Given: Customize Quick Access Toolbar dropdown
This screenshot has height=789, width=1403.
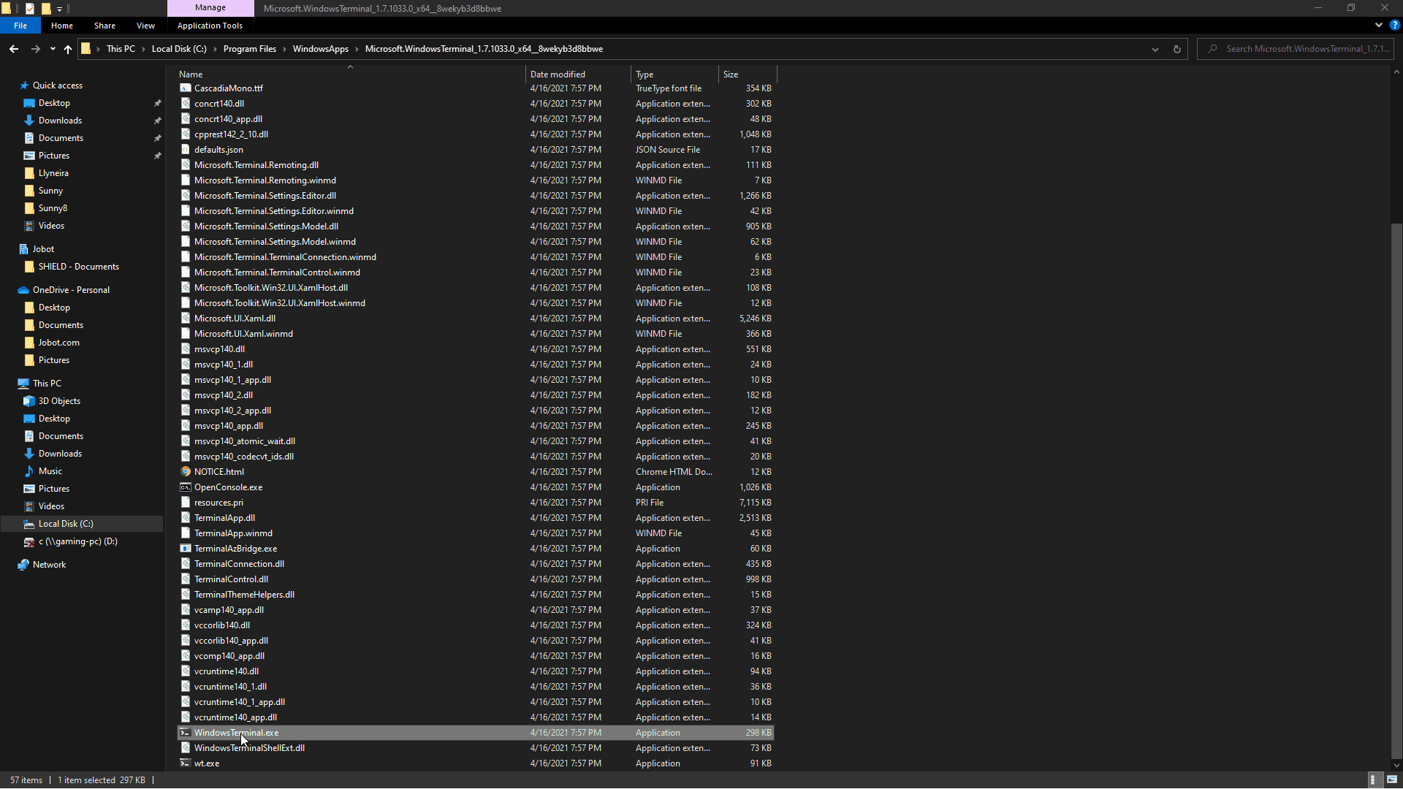Looking at the screenshot, I should pyautogui.click(x=59, y=9).
